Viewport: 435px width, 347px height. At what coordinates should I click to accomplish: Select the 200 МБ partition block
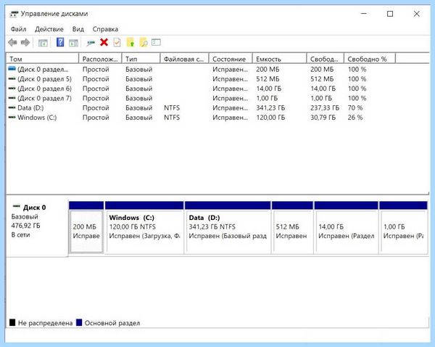86,227
